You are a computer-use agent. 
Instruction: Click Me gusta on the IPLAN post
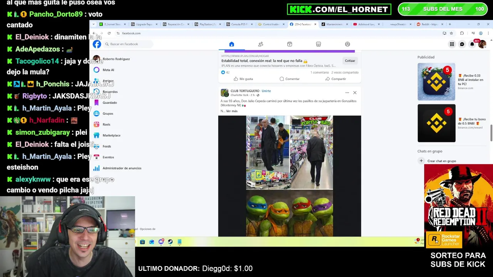[x=243, y=79]
